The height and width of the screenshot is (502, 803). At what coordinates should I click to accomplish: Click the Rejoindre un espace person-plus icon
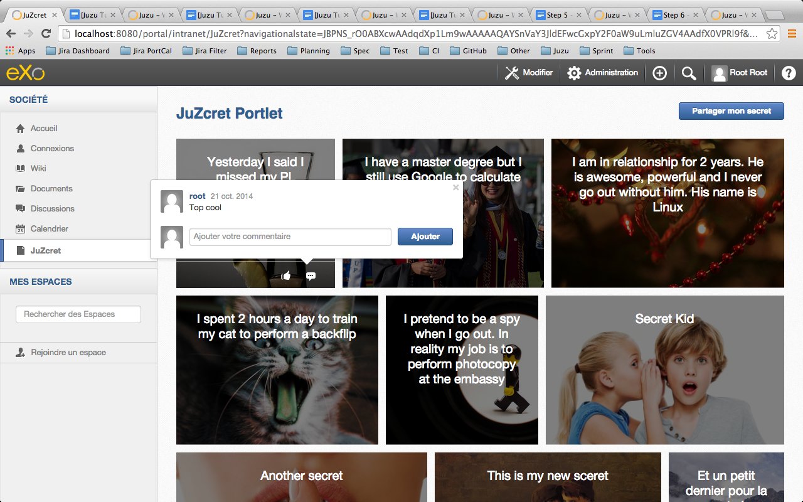coord(20,353)
